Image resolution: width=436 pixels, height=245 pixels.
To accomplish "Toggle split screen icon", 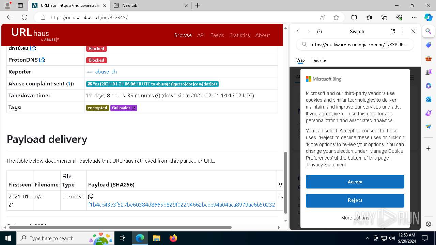I will tap(354, 17).
